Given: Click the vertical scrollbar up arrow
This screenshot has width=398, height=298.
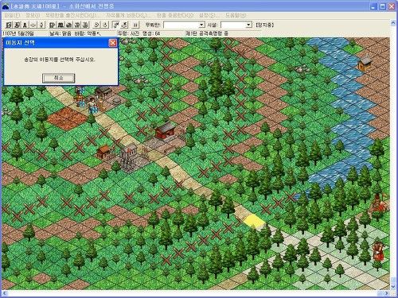Looking at the screenshot, I should click(x=393, y=23).
